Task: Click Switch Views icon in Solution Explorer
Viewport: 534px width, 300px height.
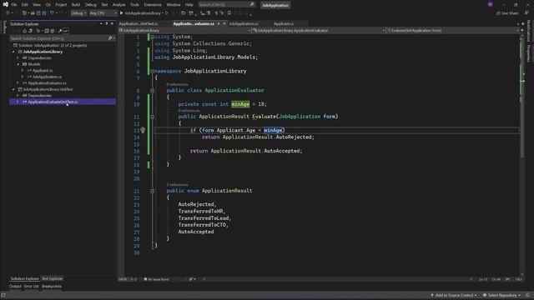Action: (x=31, y=31)
